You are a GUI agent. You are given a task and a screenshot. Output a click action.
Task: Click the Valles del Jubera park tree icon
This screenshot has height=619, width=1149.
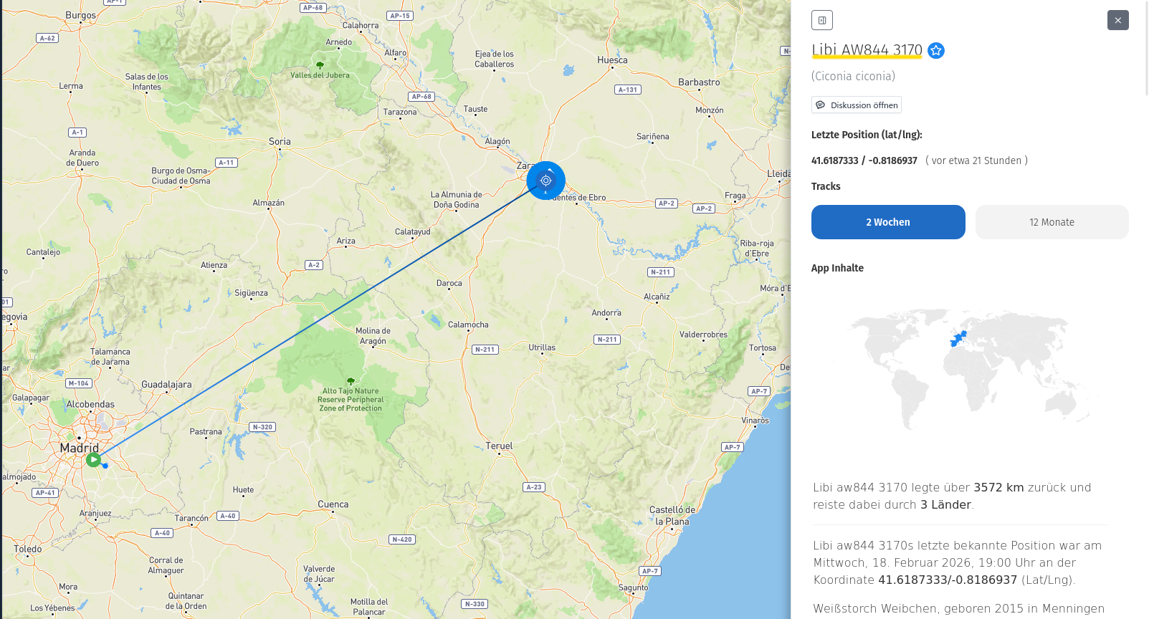320,65
